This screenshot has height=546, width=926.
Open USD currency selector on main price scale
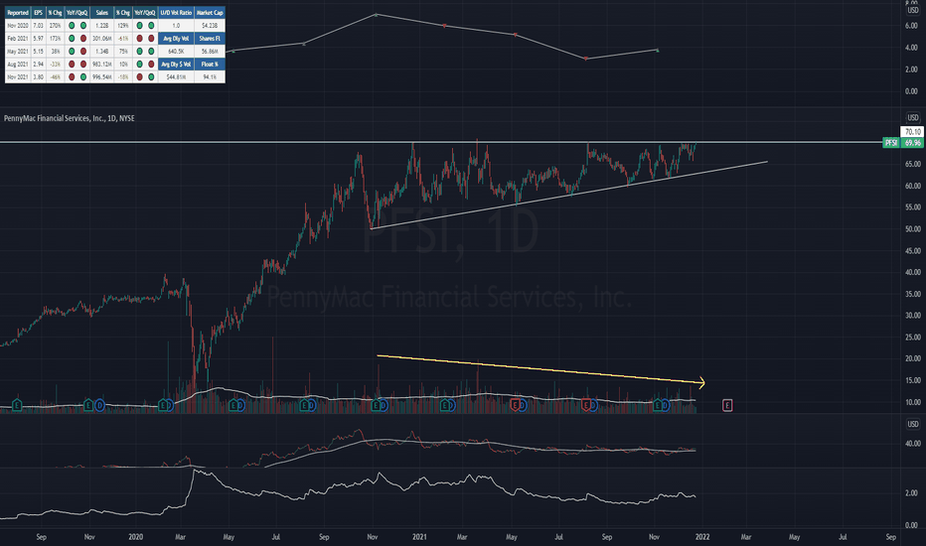(x=913, y=117)
